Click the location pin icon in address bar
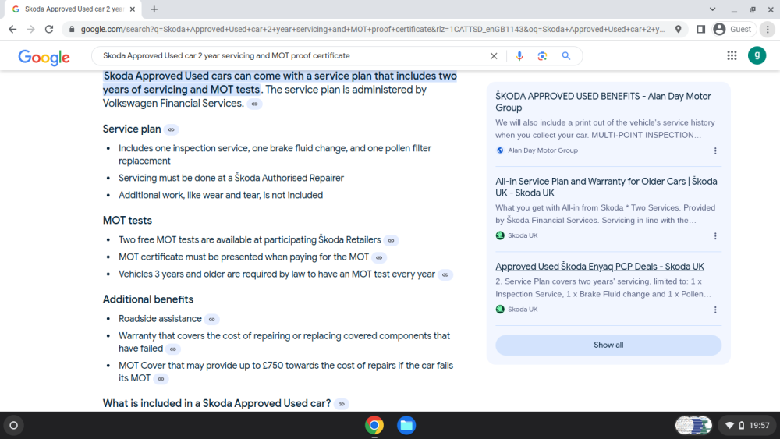 coord(678,30)
